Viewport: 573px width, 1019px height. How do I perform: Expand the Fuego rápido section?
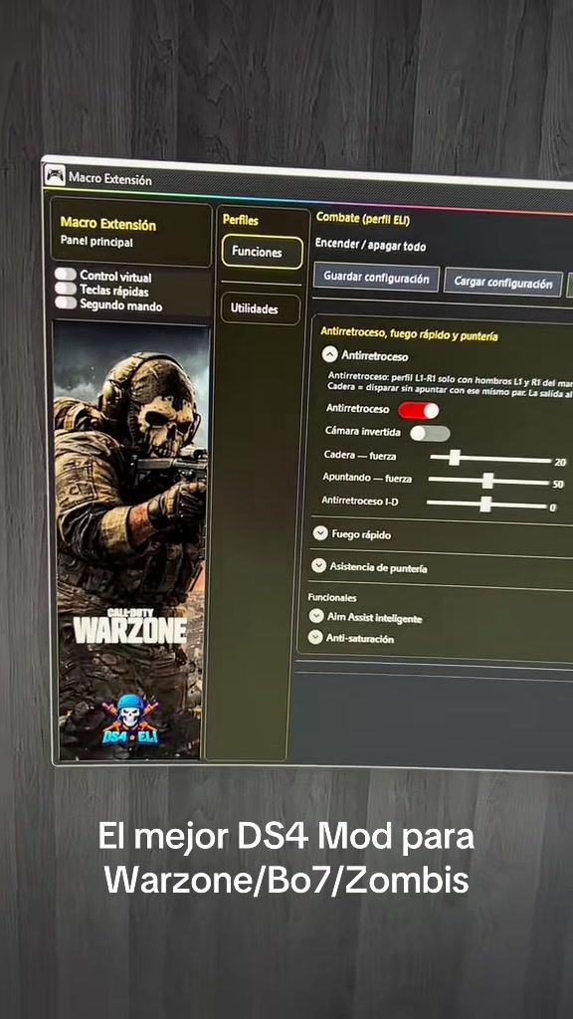point(319,533)
